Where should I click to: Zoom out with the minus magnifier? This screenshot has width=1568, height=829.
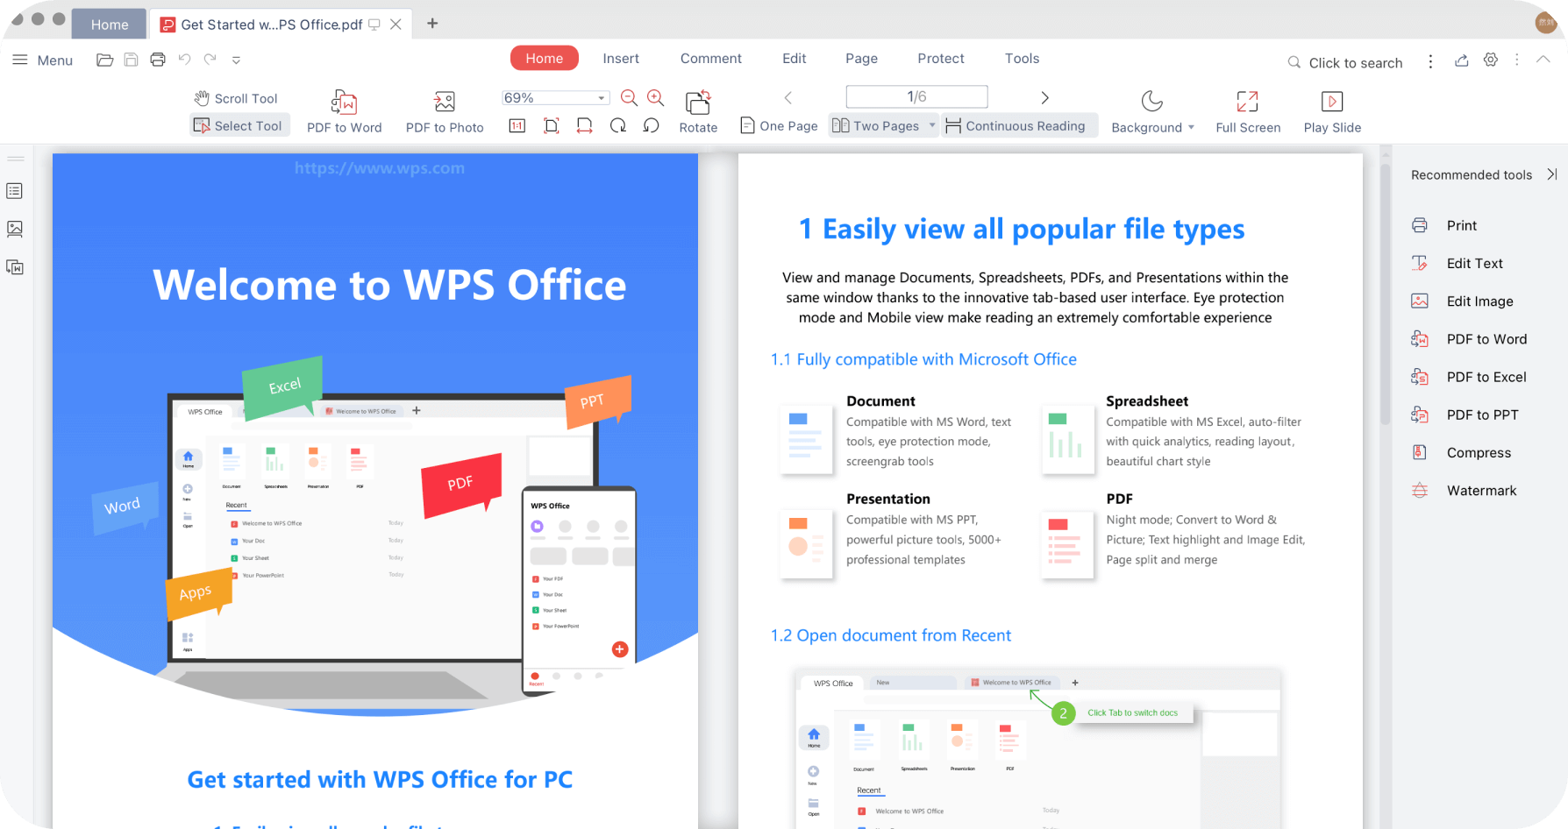629,98
